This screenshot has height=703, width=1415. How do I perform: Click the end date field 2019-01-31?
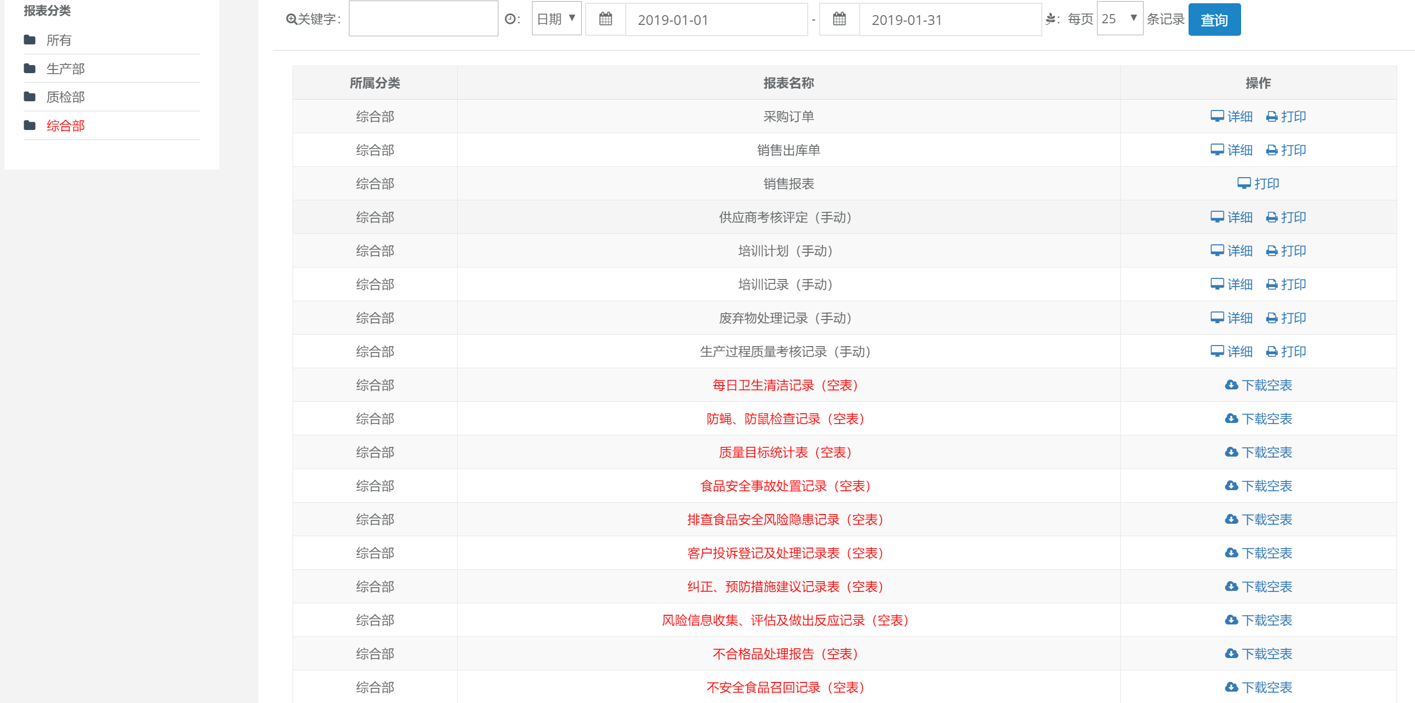pos(949,20)
